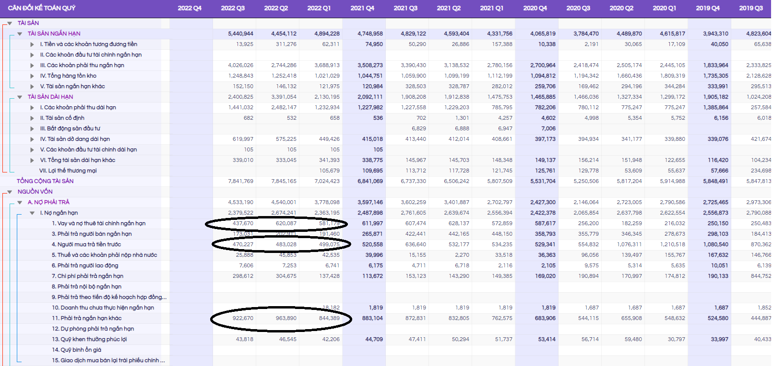
Task: Collapse the I. Nợ ngắn hạn subgroup
Action: tap(32, 213)
